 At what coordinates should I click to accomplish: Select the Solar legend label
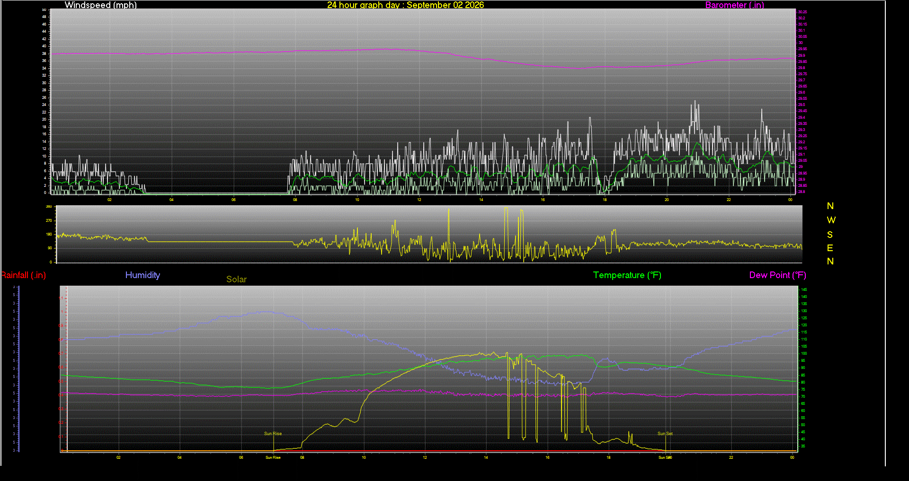coord(236,280)
